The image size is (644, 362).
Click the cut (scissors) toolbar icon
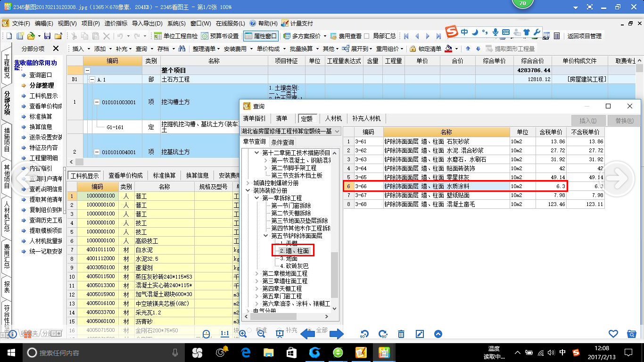(x=74, y=36)
